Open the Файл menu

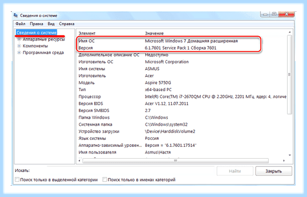tap(20, 24)
